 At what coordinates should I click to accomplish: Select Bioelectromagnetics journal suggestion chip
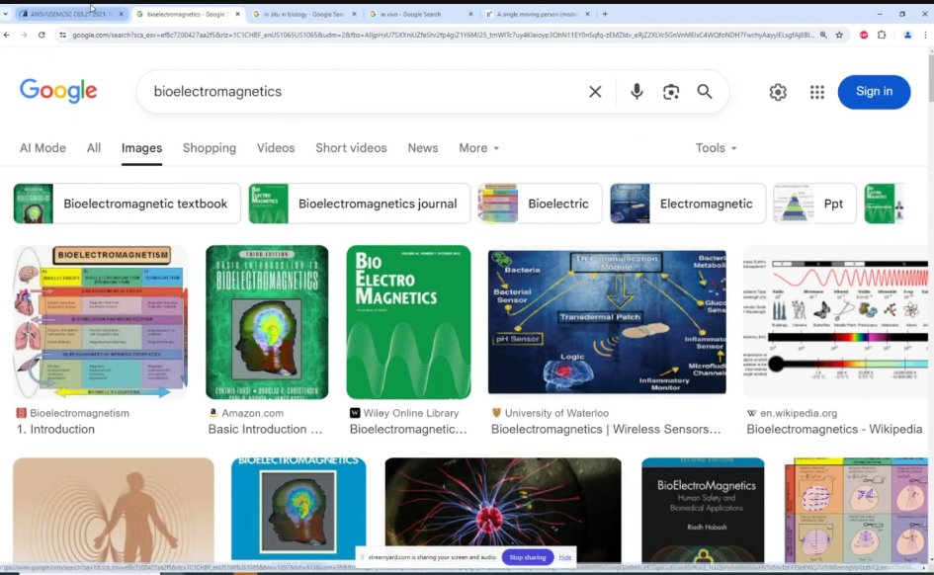pos(359,204)
